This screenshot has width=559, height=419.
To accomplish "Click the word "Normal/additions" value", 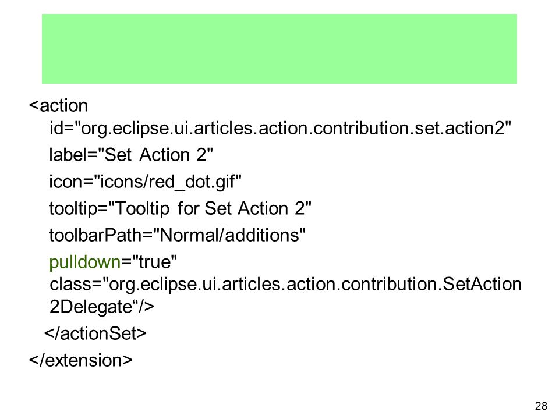I will [x=229, y=235].
